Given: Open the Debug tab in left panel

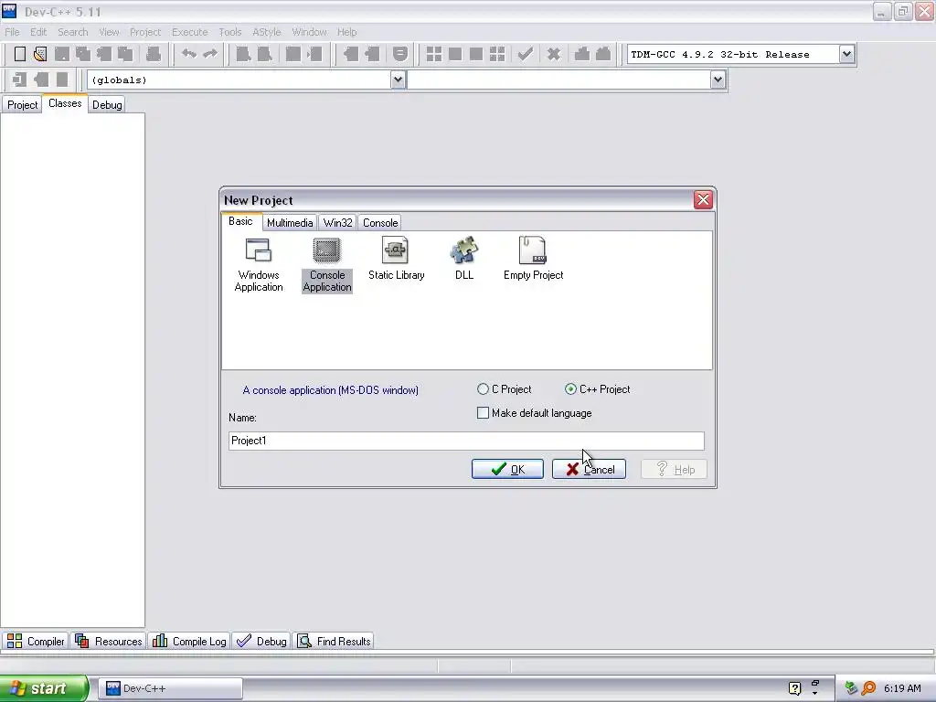Looking at the screenshot, I should coord(107,104).
